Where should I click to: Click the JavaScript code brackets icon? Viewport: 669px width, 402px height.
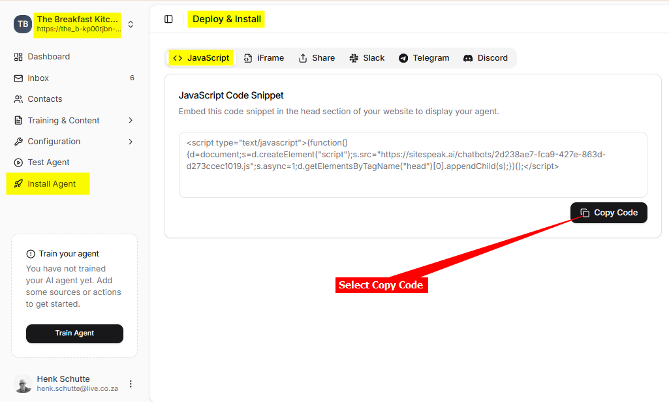[178, 58]
